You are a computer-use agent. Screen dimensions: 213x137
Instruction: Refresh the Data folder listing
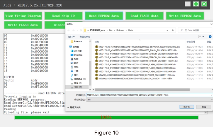173,30
